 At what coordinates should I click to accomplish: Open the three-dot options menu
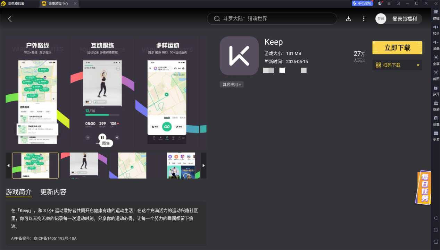tap(364, 19)
